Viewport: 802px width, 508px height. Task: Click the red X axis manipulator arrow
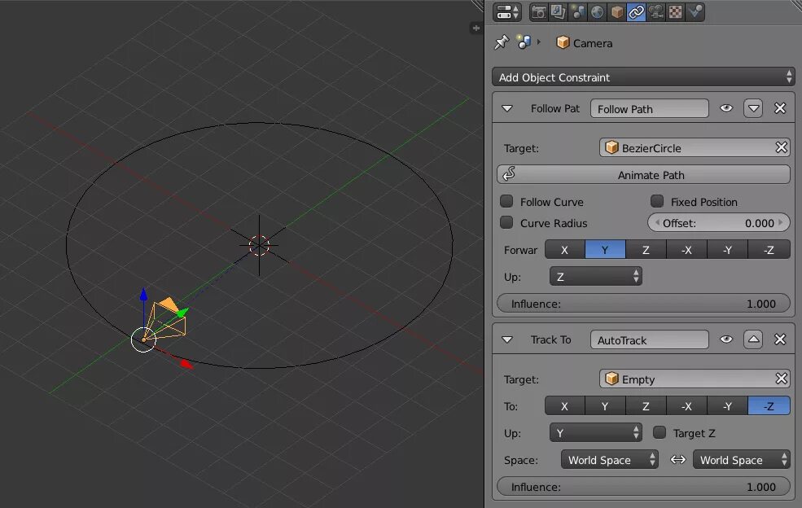(186, 364)
